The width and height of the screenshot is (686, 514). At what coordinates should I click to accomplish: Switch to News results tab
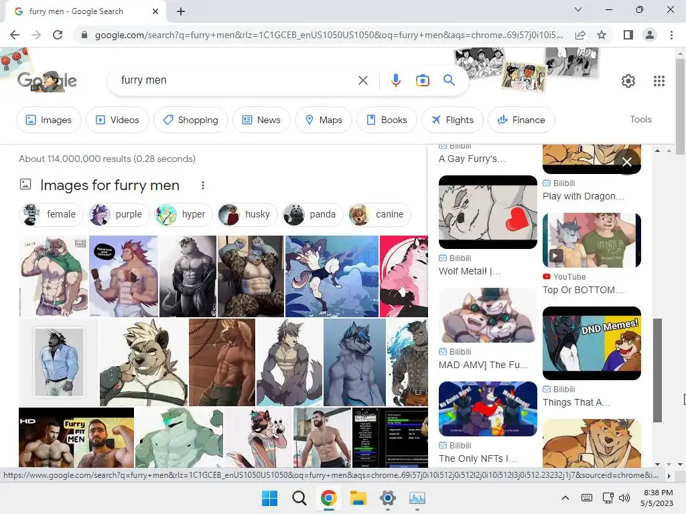(261, 120)
